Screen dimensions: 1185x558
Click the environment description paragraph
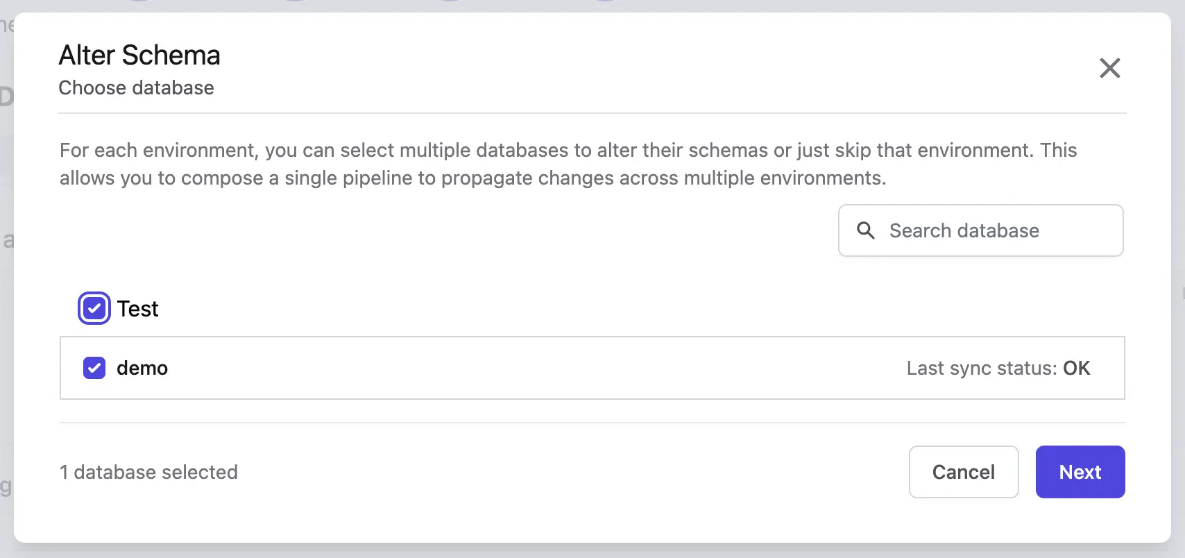pos(568,164)
